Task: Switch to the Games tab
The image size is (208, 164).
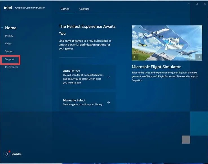Action: click(x=65, y=9)
